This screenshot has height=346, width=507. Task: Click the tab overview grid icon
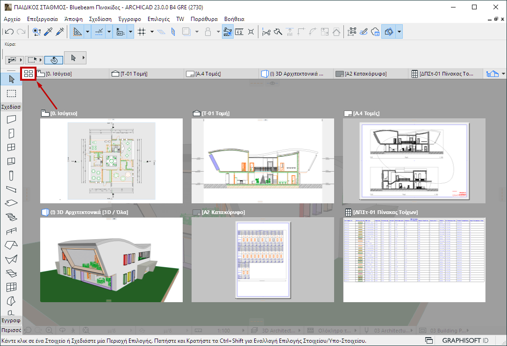[x=29, y=74]
